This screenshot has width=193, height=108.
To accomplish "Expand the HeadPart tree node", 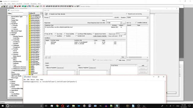I will pos(10,24).
